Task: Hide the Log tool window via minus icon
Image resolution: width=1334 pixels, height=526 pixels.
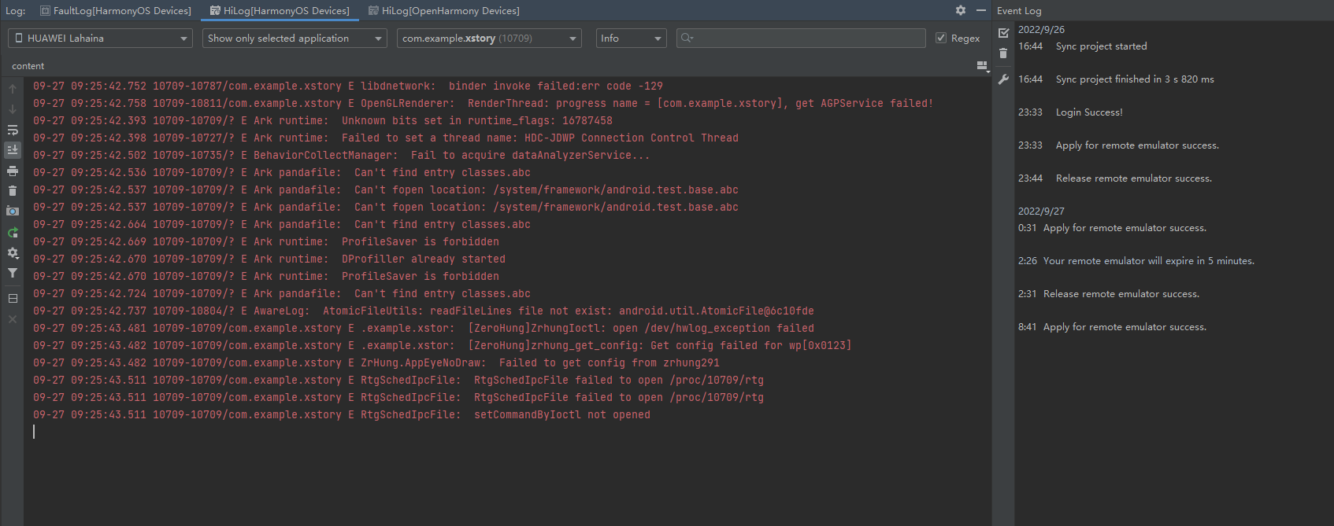Action: [981, 10]
